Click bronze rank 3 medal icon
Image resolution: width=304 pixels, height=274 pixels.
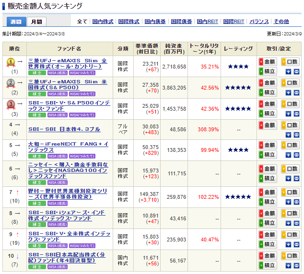click(x=11, y=105)
